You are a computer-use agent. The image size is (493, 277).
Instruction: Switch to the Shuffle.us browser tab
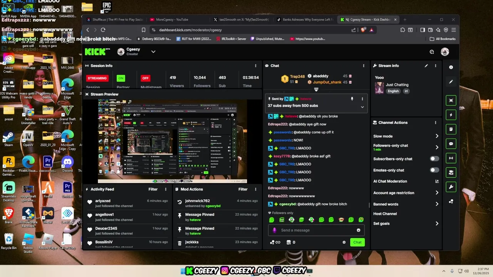[x=115, y=20]
